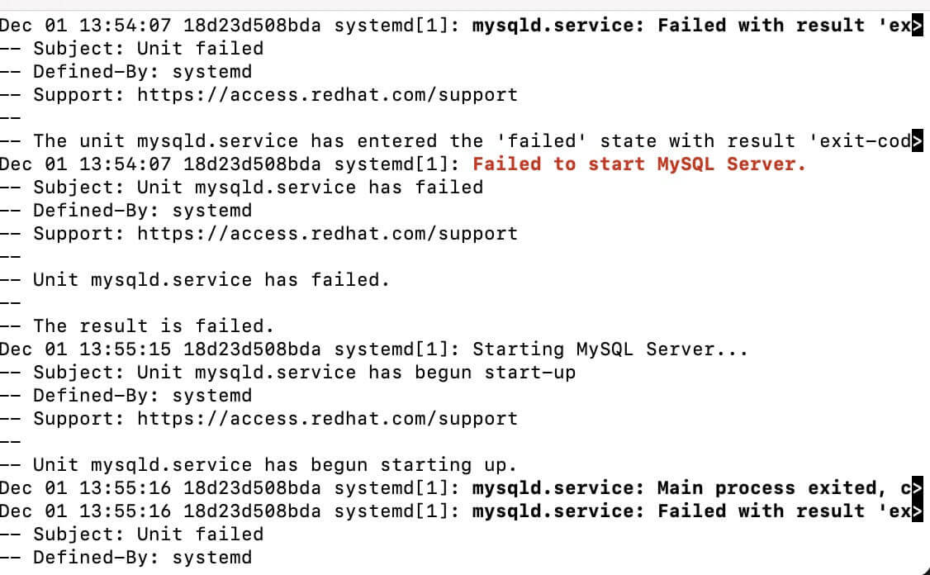The height and width of the screenshot is (575, 930).
Task: Open Support URL below 'Unit mysqld.service has failed' subject
Action: point(327,234)
